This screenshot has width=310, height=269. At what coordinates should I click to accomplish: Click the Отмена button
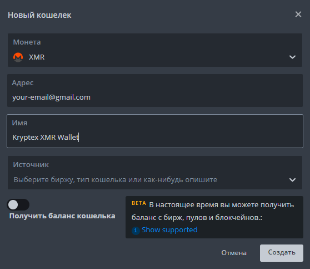[234, 253]
